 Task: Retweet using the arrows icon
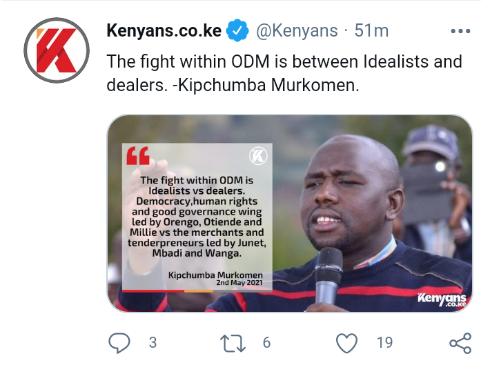tap(233, 343)
